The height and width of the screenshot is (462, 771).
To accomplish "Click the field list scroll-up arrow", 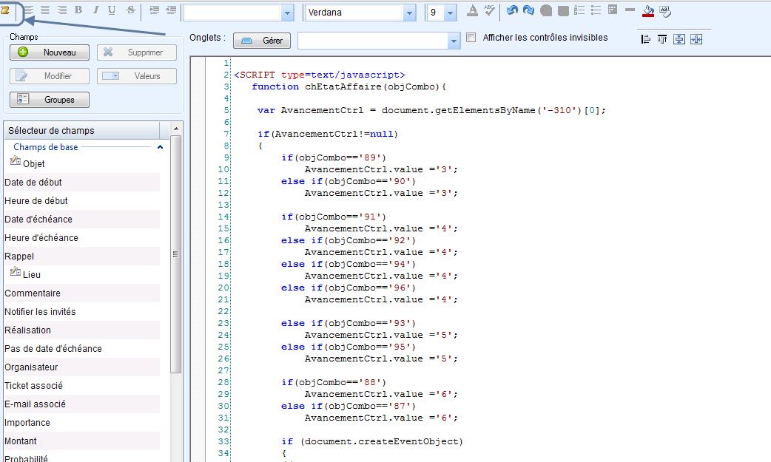I will (x=176, y=129).
